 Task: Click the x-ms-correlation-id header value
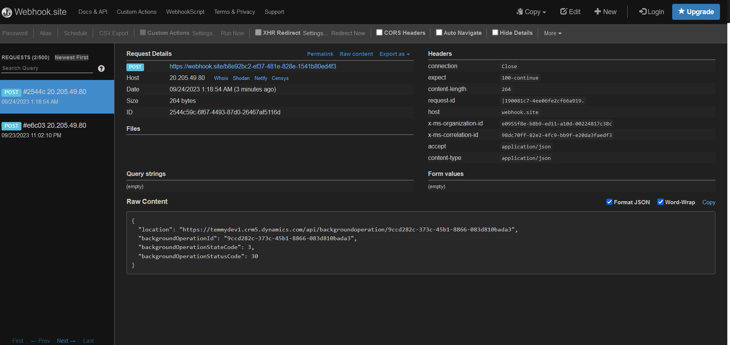(557, 135)
